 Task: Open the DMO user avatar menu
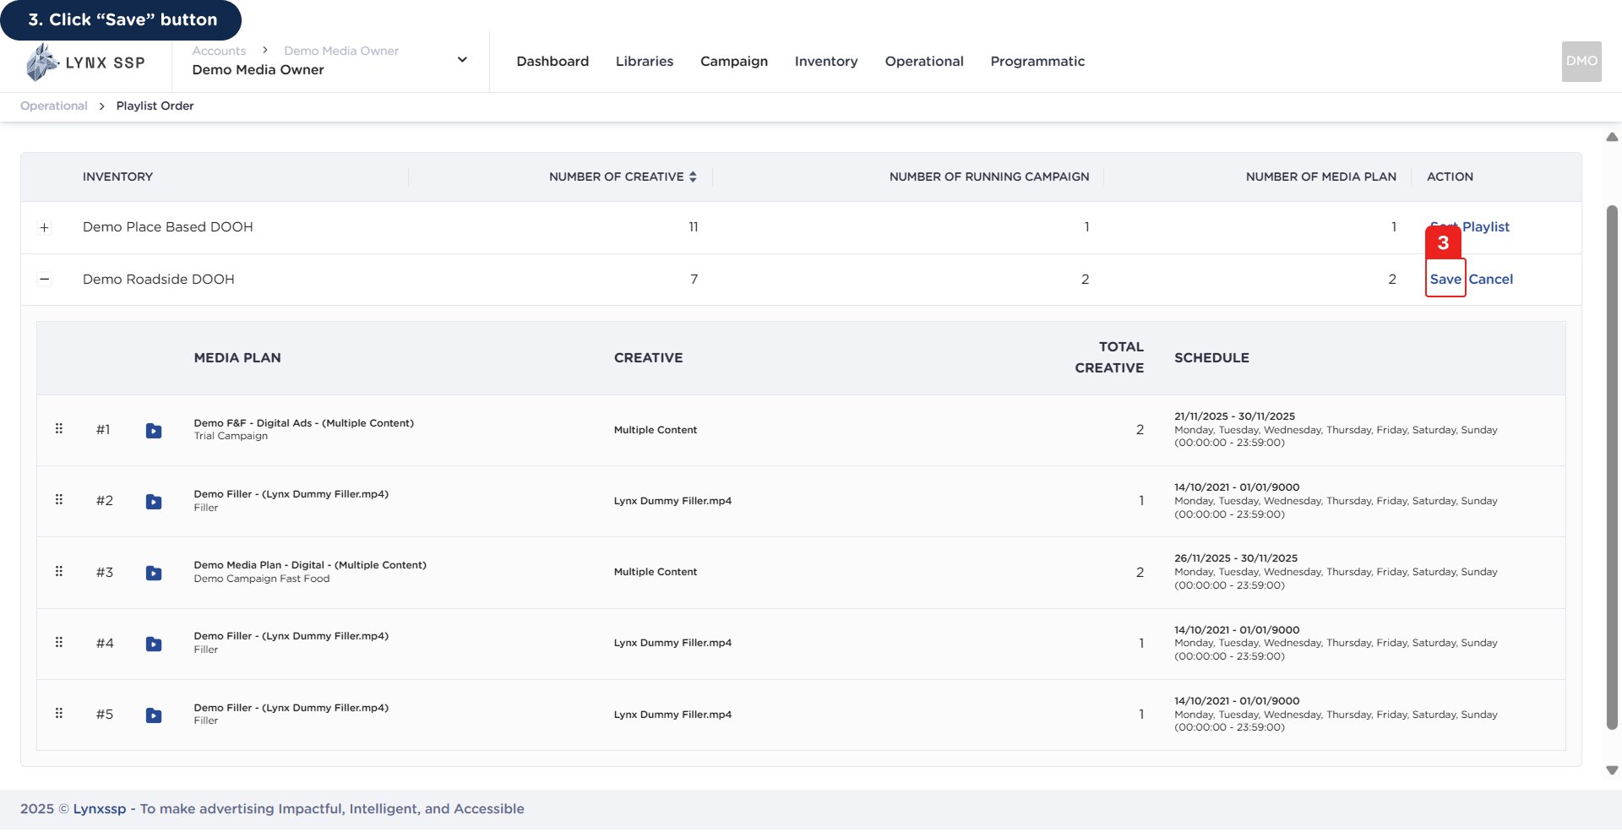click(x=1581, y=62)
